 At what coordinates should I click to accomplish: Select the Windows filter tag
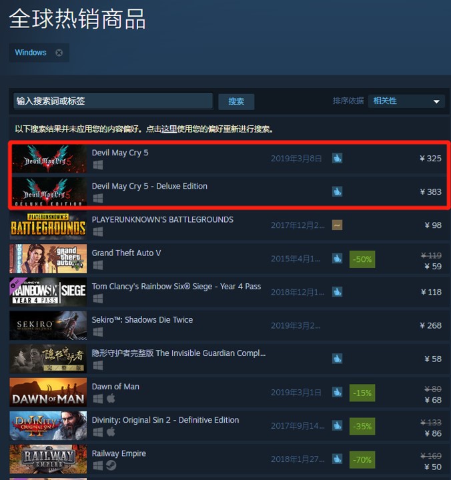click(x=31, y=53)
